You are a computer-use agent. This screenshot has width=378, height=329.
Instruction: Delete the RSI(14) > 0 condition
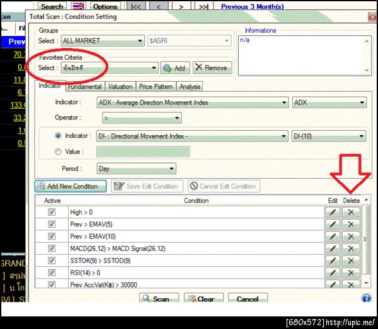(351, 272)
